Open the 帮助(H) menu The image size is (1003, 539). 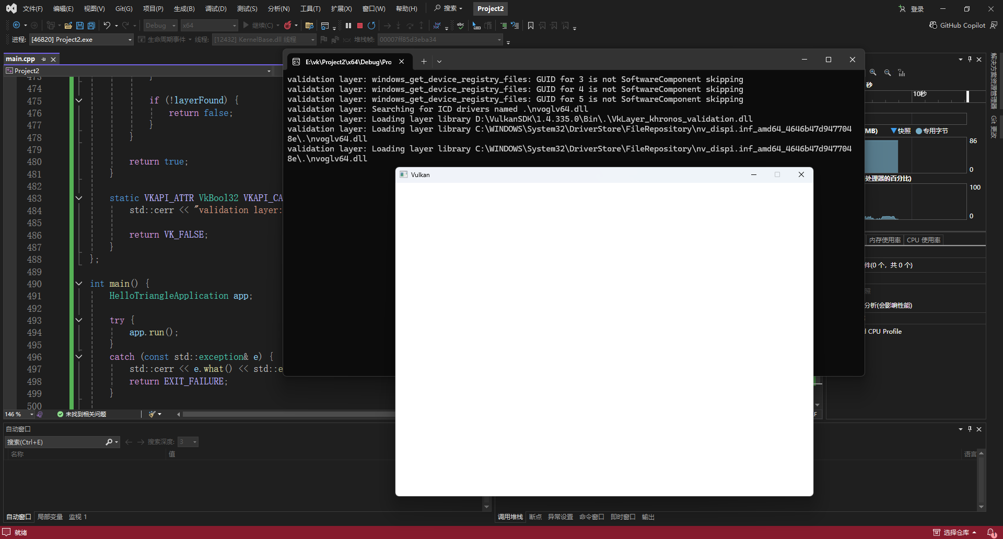(406, 8)
